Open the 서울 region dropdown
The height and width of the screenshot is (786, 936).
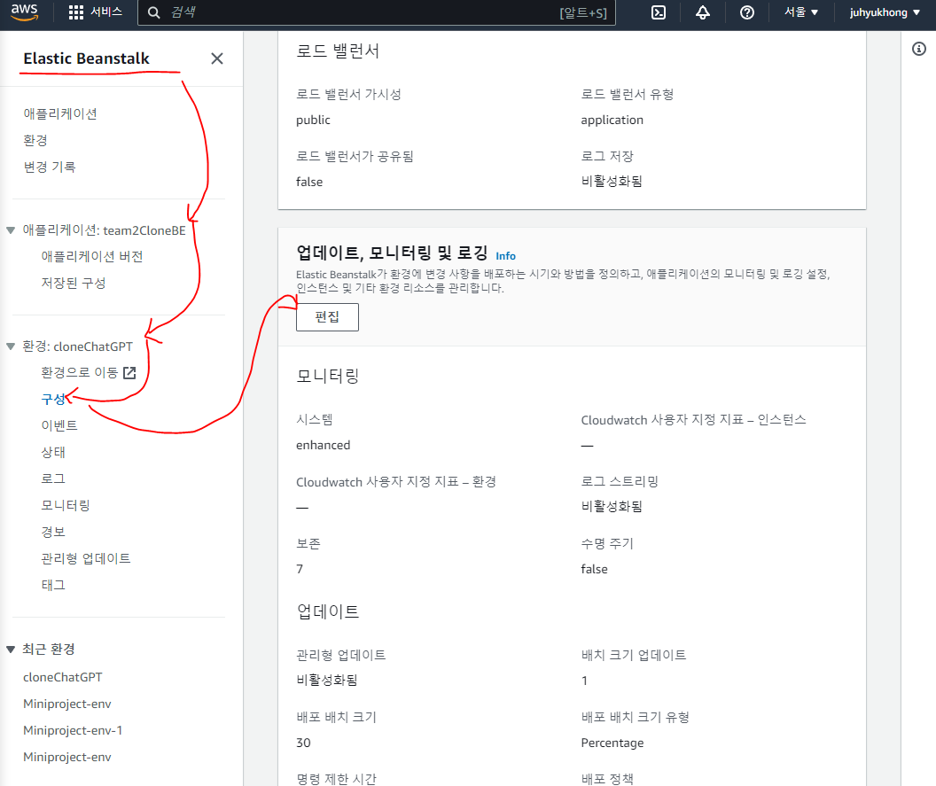tap(801, 12)
